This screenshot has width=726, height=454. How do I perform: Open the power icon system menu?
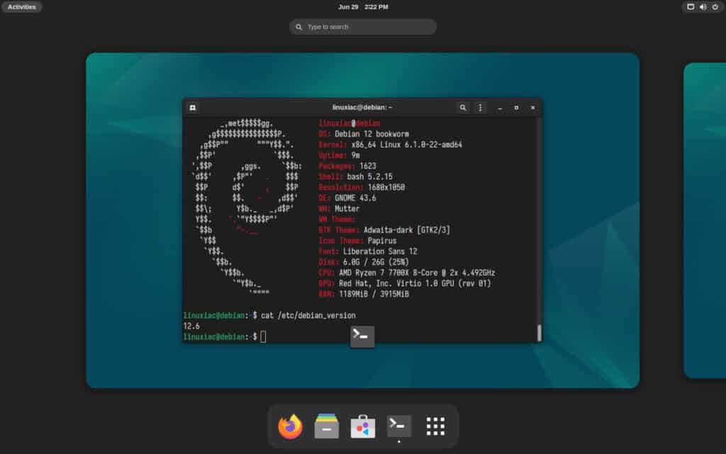pos(715,7)
